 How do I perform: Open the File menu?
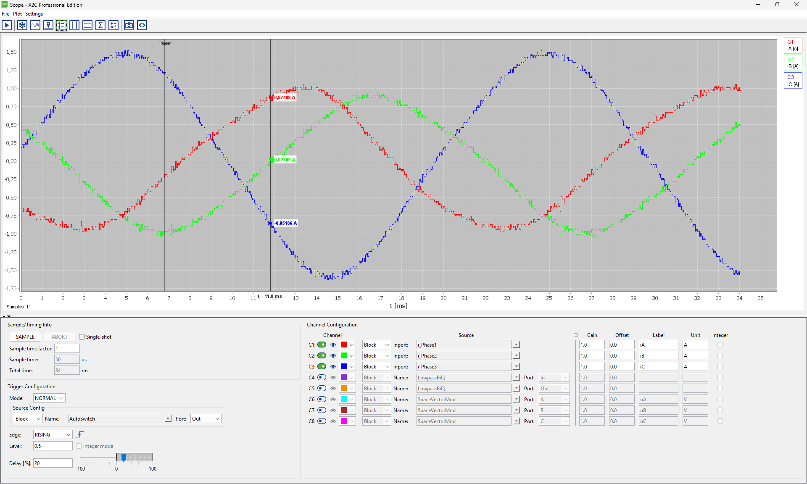coord(5,14)
